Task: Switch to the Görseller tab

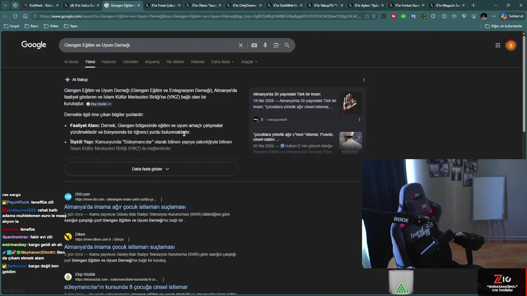Action: point(131,62)
